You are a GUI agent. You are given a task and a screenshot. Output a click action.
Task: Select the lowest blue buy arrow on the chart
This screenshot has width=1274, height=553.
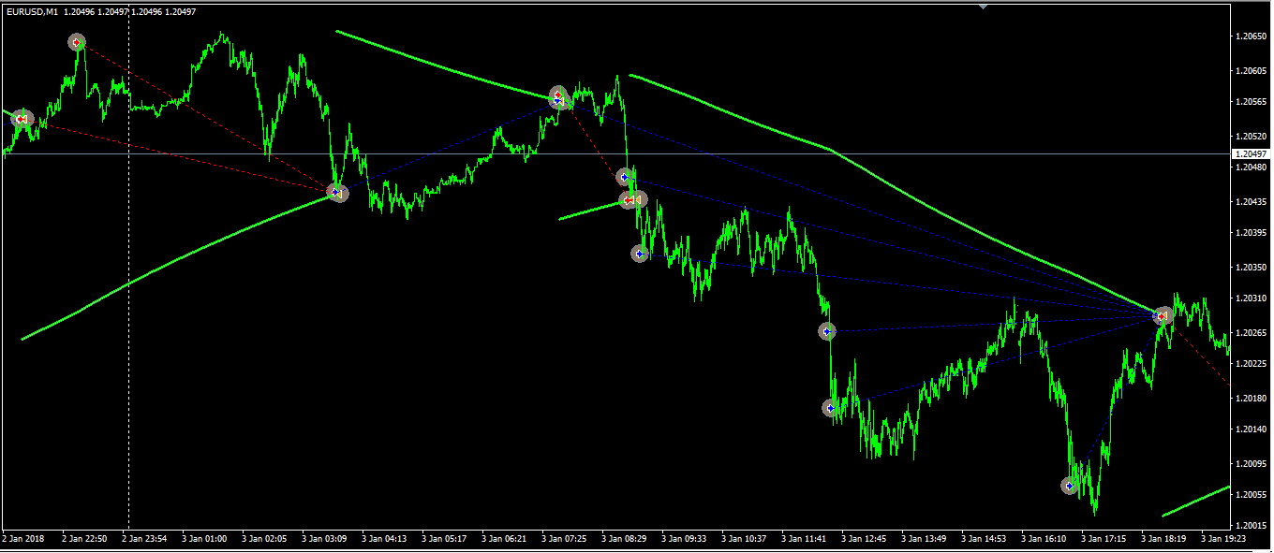click(x=1069, y=486)
